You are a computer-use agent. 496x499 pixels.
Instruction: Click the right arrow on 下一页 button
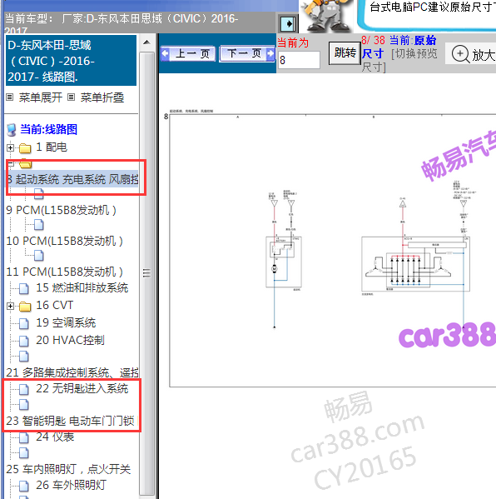click(x=270, y=53)
